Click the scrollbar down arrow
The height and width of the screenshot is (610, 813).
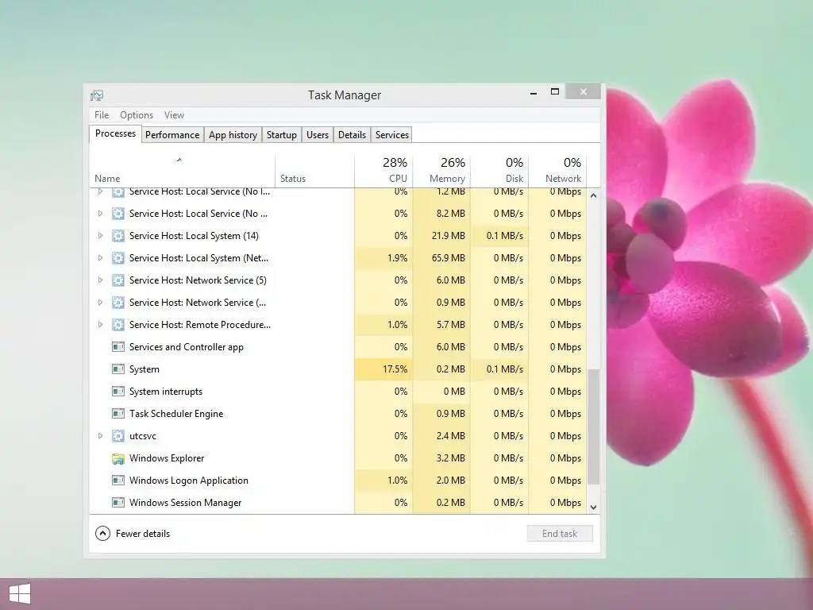tap(594, 508)
